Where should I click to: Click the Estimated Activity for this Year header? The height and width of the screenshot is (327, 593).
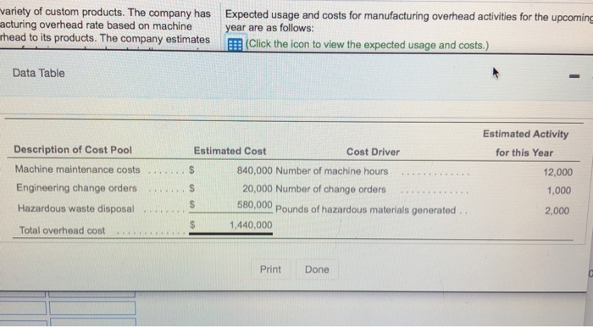coord(525,143)
